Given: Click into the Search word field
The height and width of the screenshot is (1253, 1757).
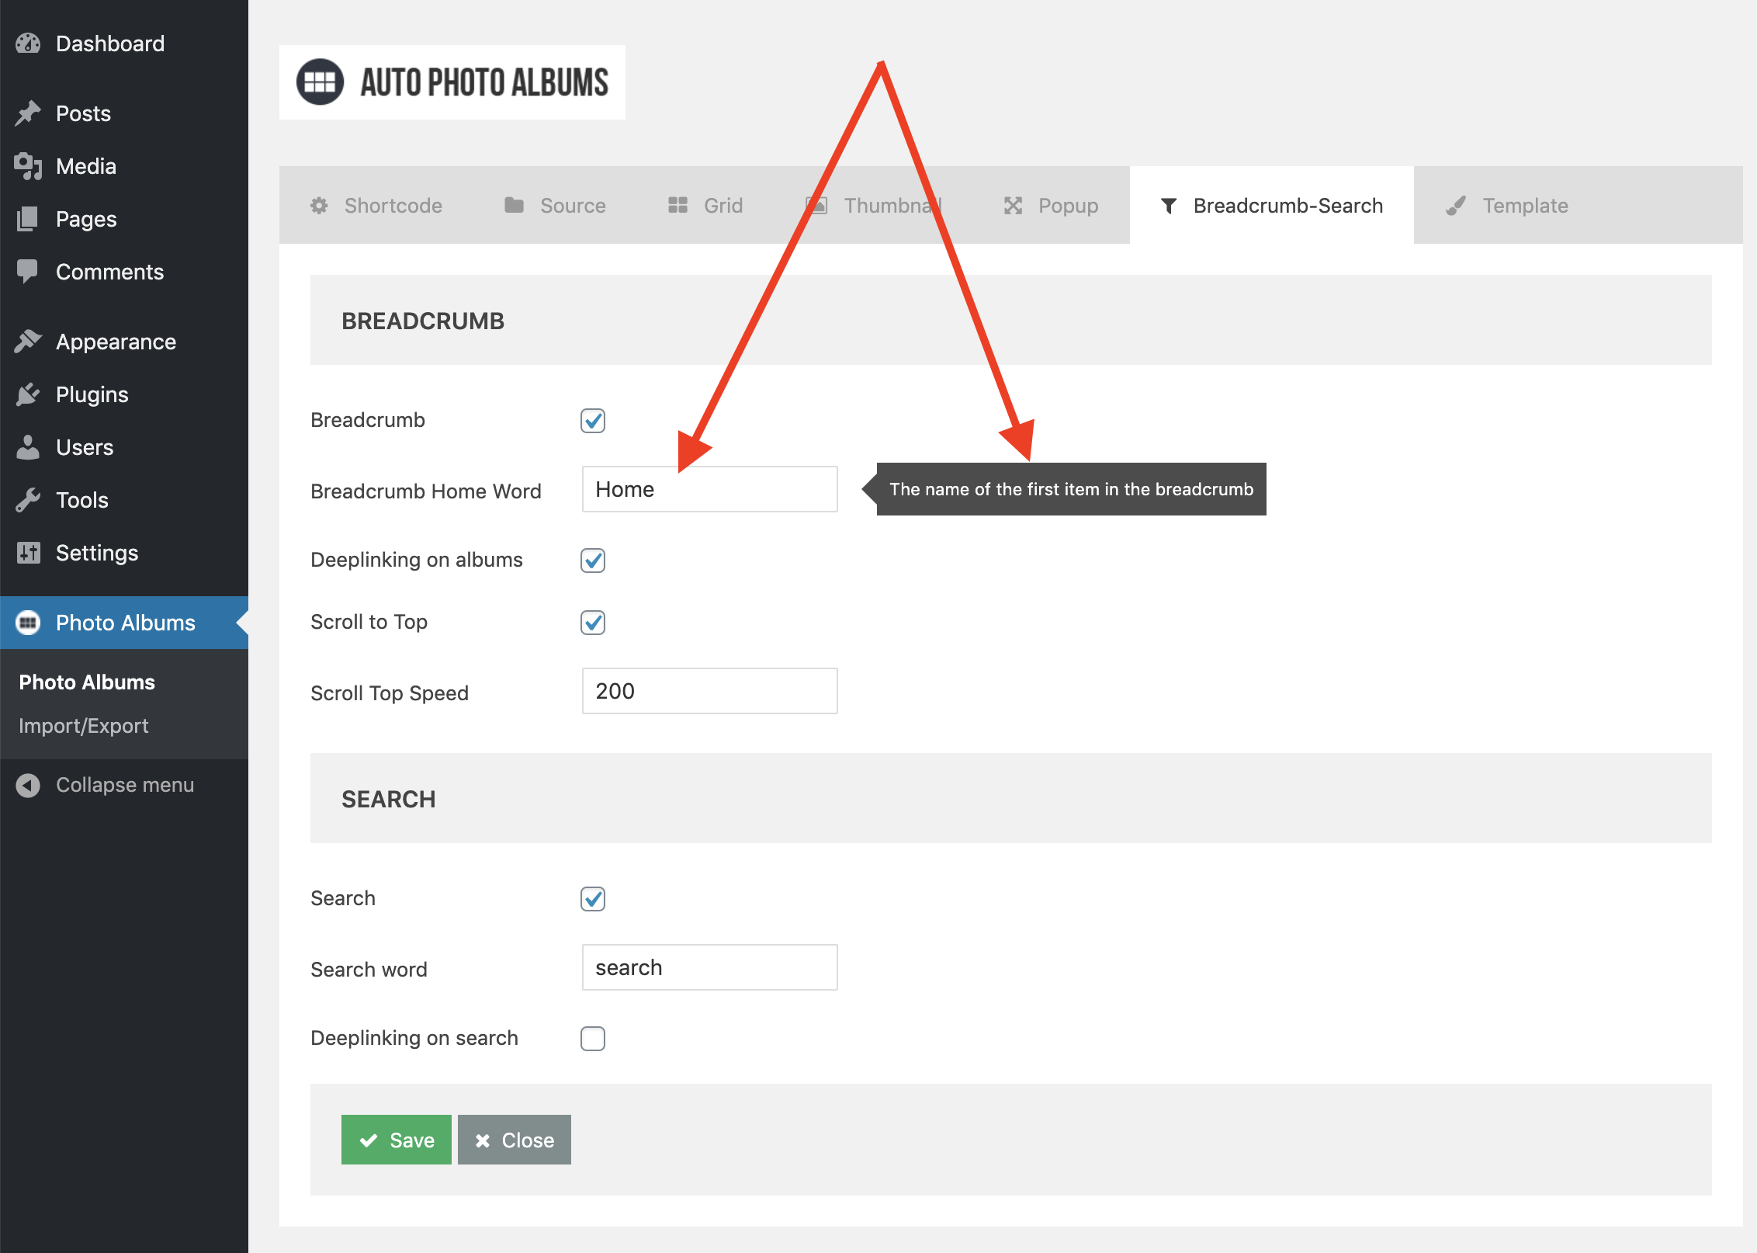Looking at the screenshot, I should coord(710,967).
